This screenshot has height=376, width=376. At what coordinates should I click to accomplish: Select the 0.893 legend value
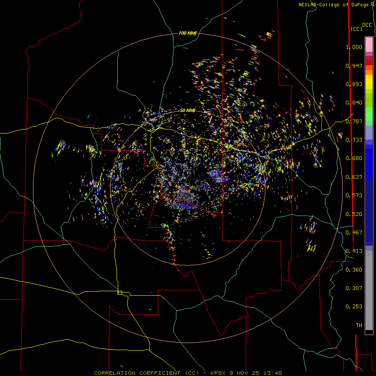coord(354,84)
